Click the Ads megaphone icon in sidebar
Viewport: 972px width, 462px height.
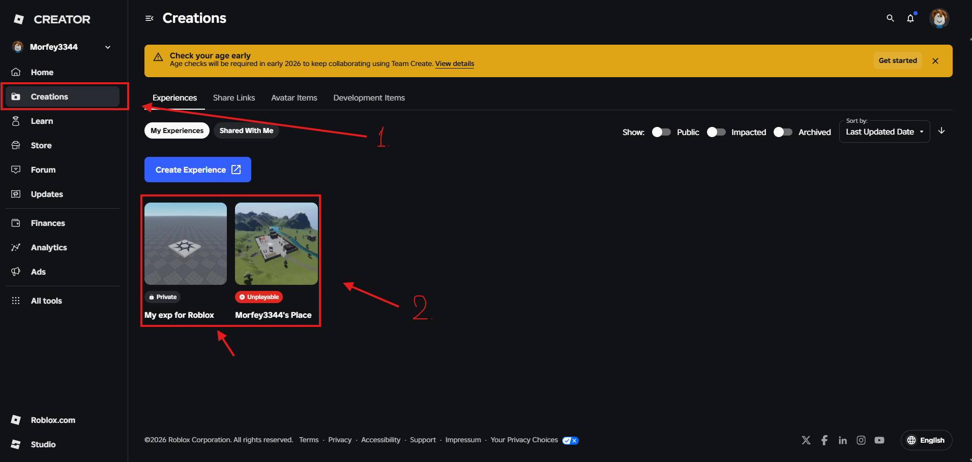point(16,272)
